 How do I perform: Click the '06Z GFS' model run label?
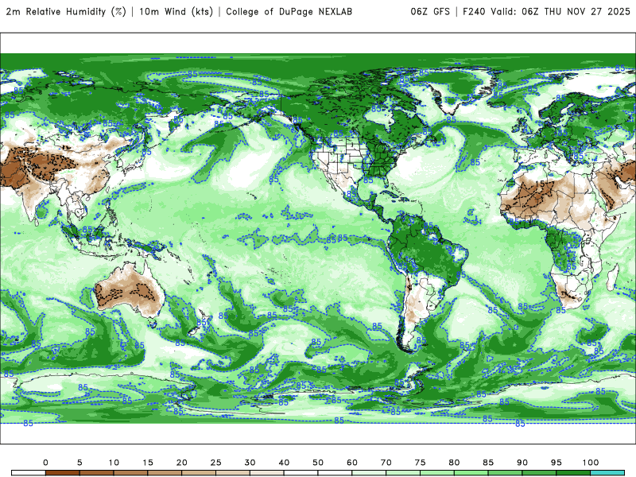pos(430,12)
